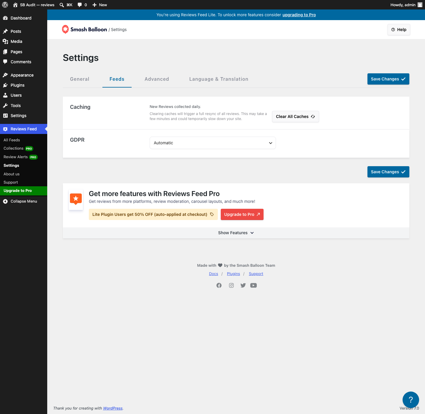Viewport: 425px width, 414px height.
Task: Select the Feeds tab
Action: pos(117,79)
